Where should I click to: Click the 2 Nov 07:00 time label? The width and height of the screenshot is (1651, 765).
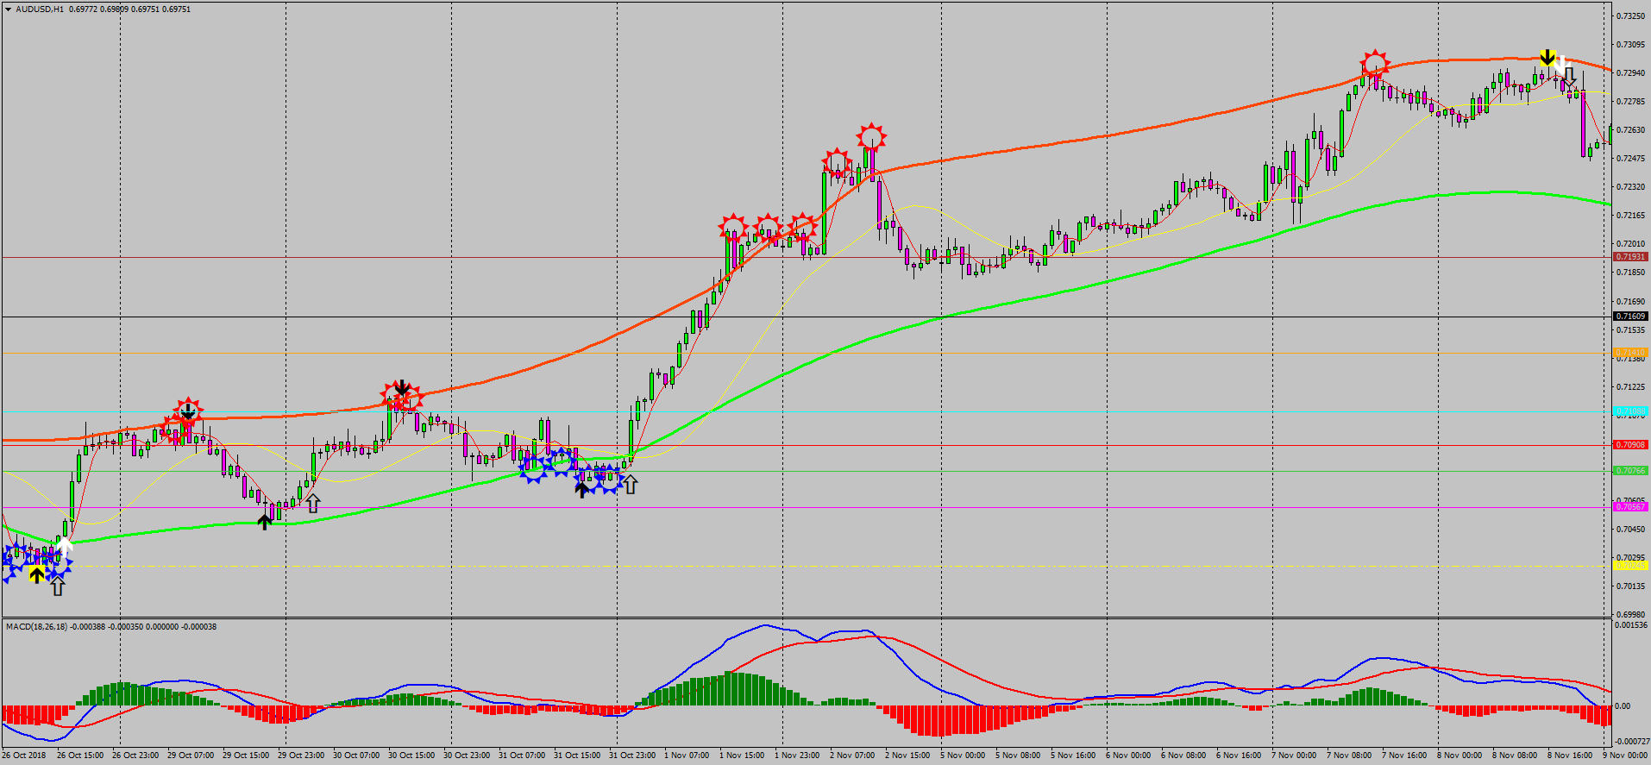click(853, 756)
